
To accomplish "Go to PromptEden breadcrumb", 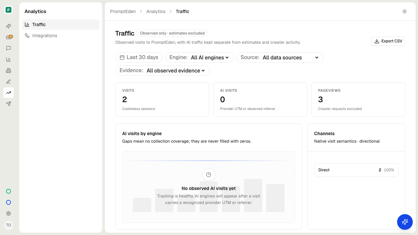I will [123, 11].
